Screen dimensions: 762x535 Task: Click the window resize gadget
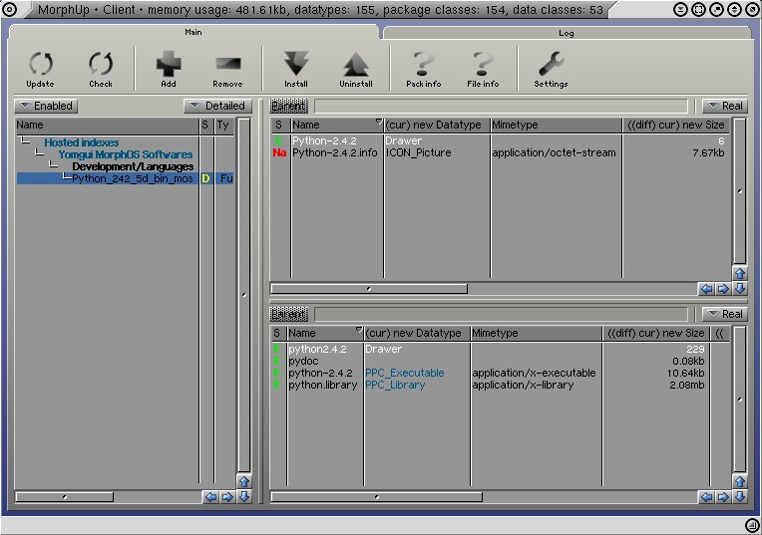tap(752, 525)
